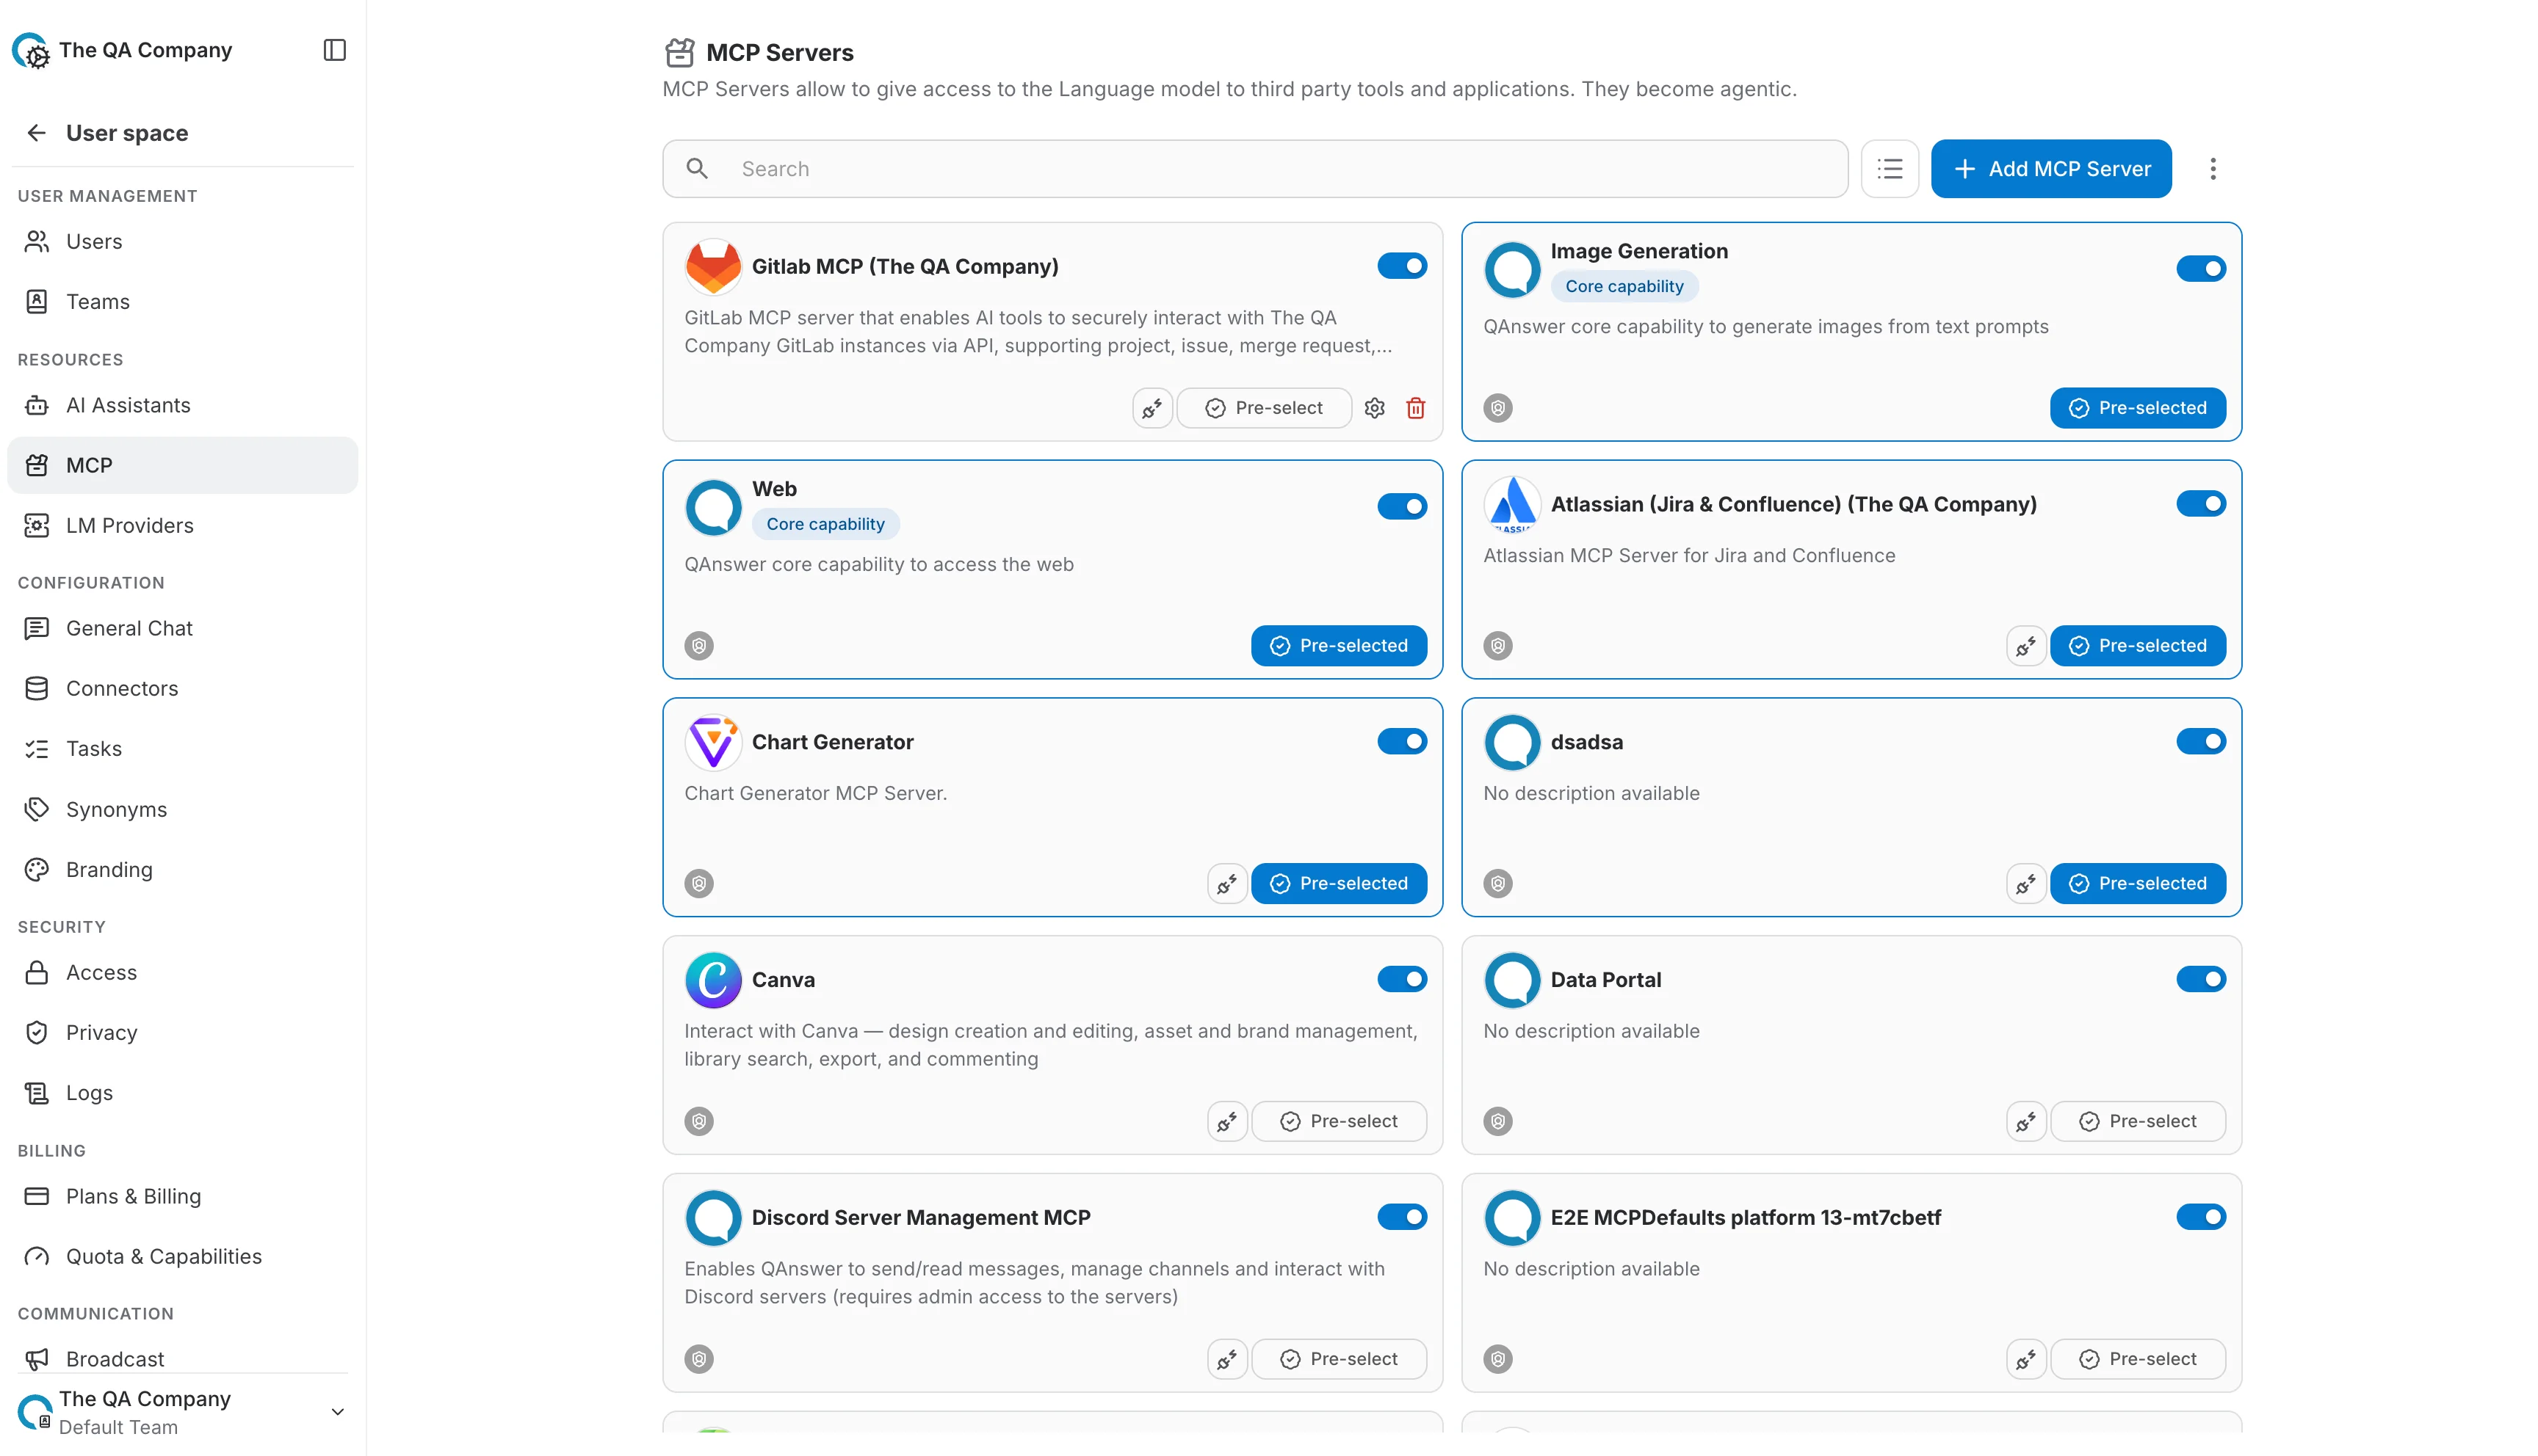The width and height of the screenshot is (2538, 1456).
Task: Switch off the Chart Generator toggle
Action: tap(1401, 742)
